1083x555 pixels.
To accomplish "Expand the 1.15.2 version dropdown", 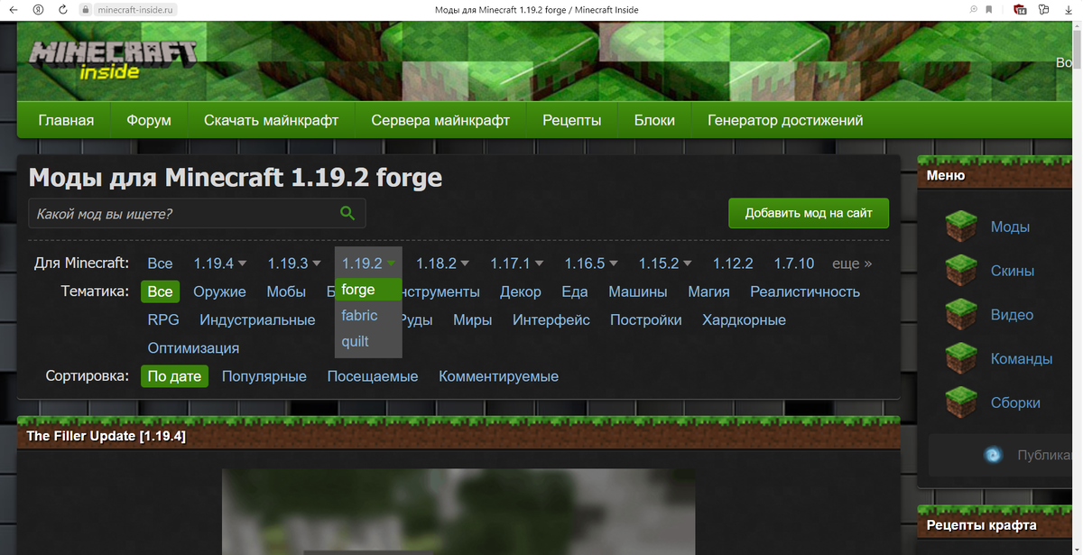I will 688,264.
